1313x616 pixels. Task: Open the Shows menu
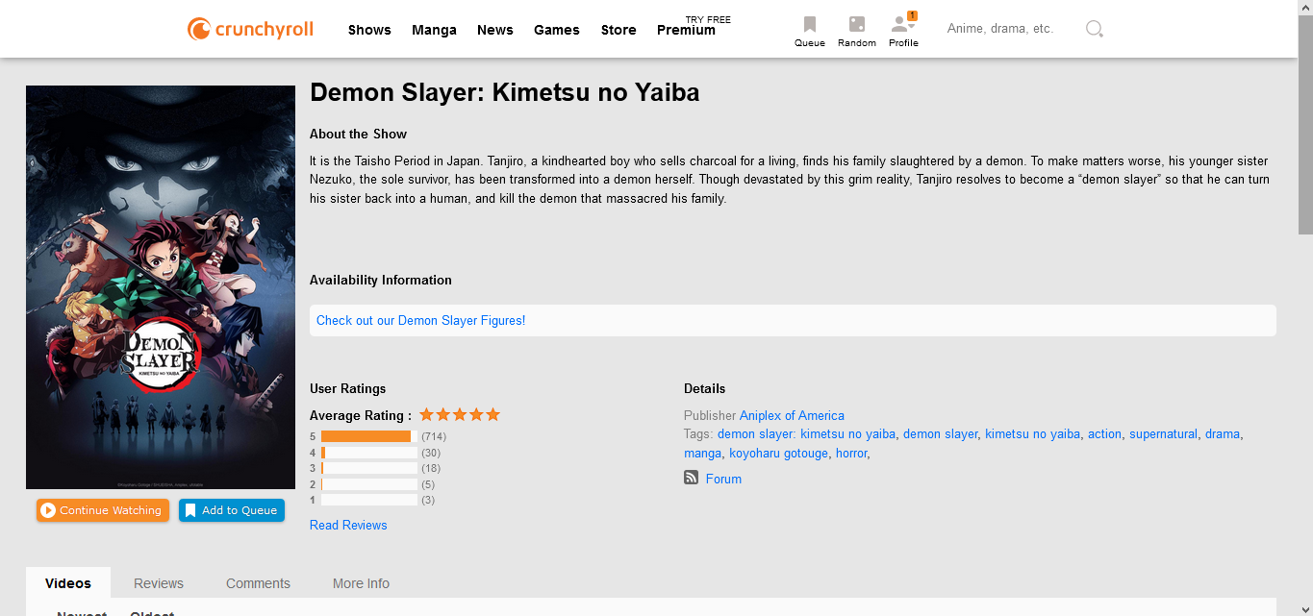point(369,30)
